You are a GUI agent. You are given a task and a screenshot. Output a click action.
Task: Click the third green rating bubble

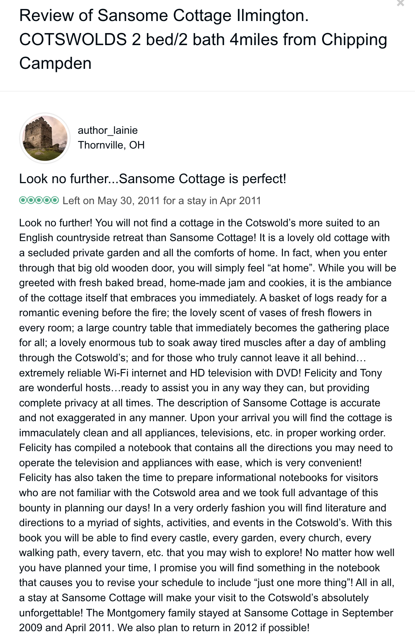(39, 200)
